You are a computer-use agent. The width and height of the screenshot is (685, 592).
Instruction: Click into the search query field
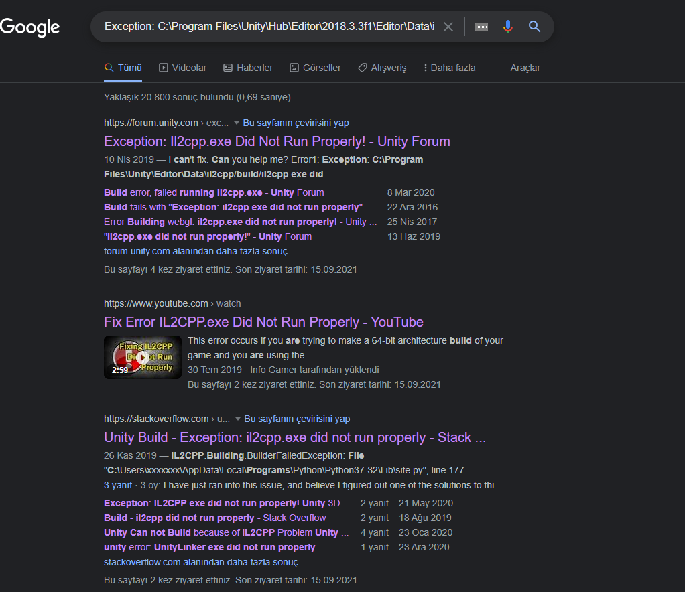point(269,27)
